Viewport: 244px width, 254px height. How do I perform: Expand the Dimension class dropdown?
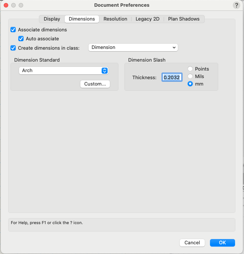pyautogui.click(x=133, y=47)
